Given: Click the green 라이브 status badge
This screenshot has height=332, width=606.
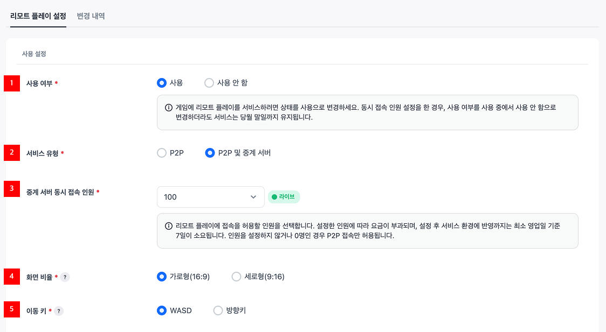Looking at the screenshot, I should pyautogui.click(x=284, y=197).
